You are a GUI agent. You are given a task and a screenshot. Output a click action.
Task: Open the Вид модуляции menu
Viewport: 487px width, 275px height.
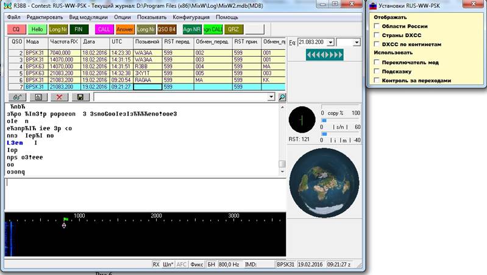(88, 17)
